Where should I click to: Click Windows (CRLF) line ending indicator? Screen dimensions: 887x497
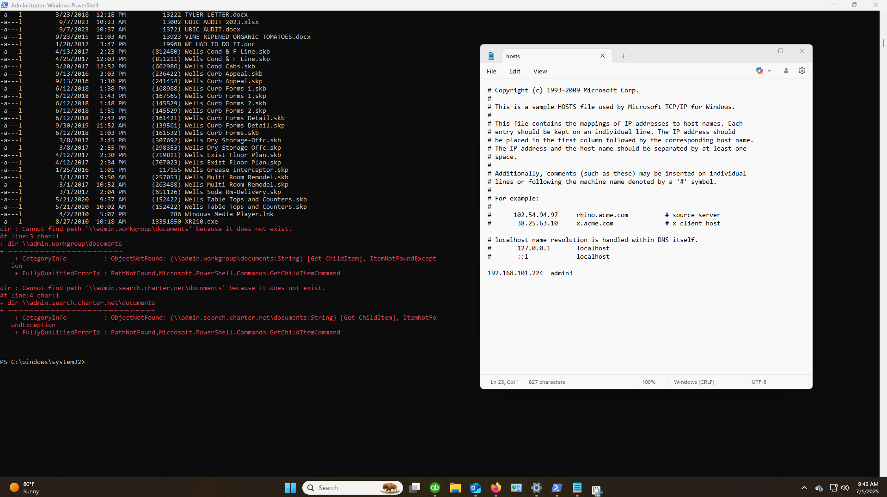pyautogui.click(x=694, y=382)
